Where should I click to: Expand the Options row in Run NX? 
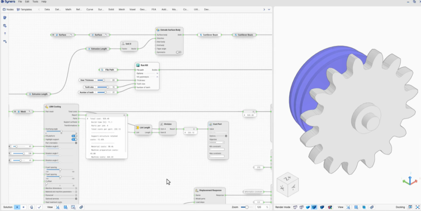[147, 73]
